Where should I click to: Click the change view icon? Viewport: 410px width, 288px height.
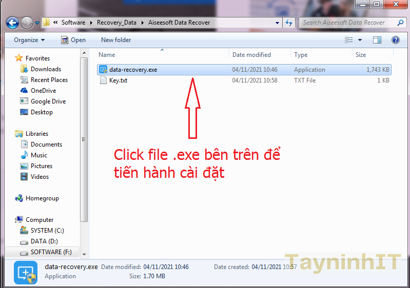point(349,40)
